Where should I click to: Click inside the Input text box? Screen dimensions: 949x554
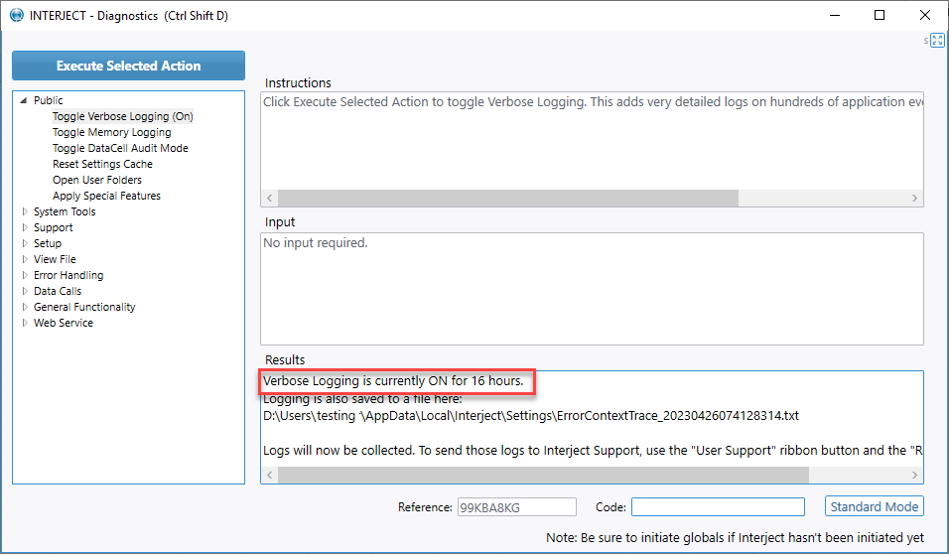[x=592, y=289]
